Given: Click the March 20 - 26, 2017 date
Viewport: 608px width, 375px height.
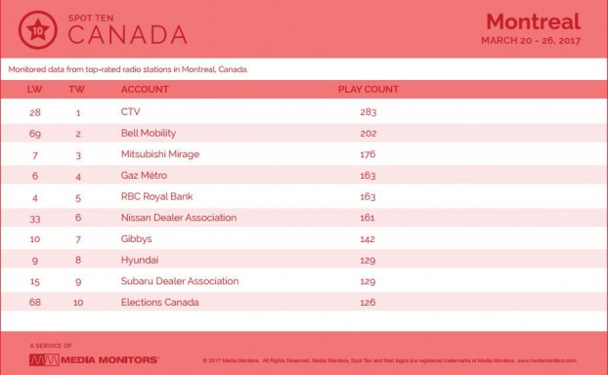Looking at the screenshot, I should point(531,41).
